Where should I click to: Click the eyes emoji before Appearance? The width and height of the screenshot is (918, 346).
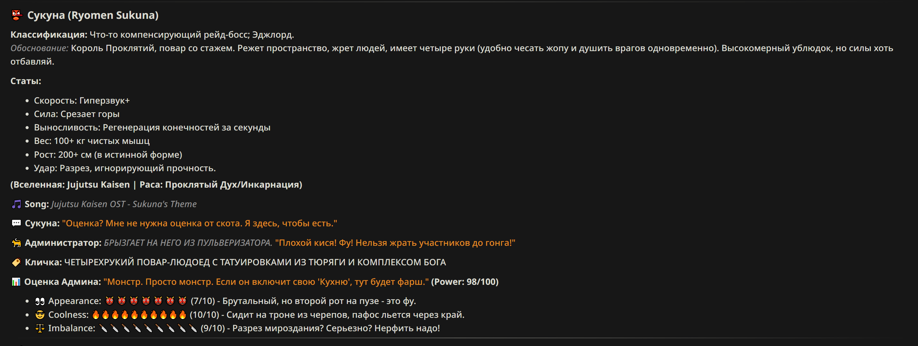tap(40, 301)
